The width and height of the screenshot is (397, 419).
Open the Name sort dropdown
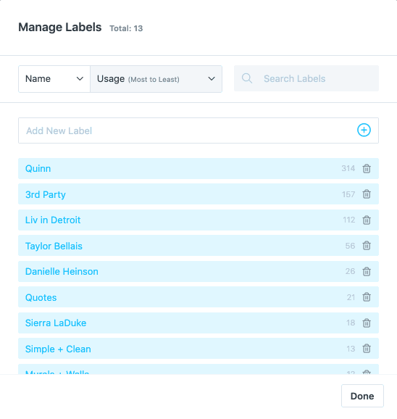click(54, 79)
